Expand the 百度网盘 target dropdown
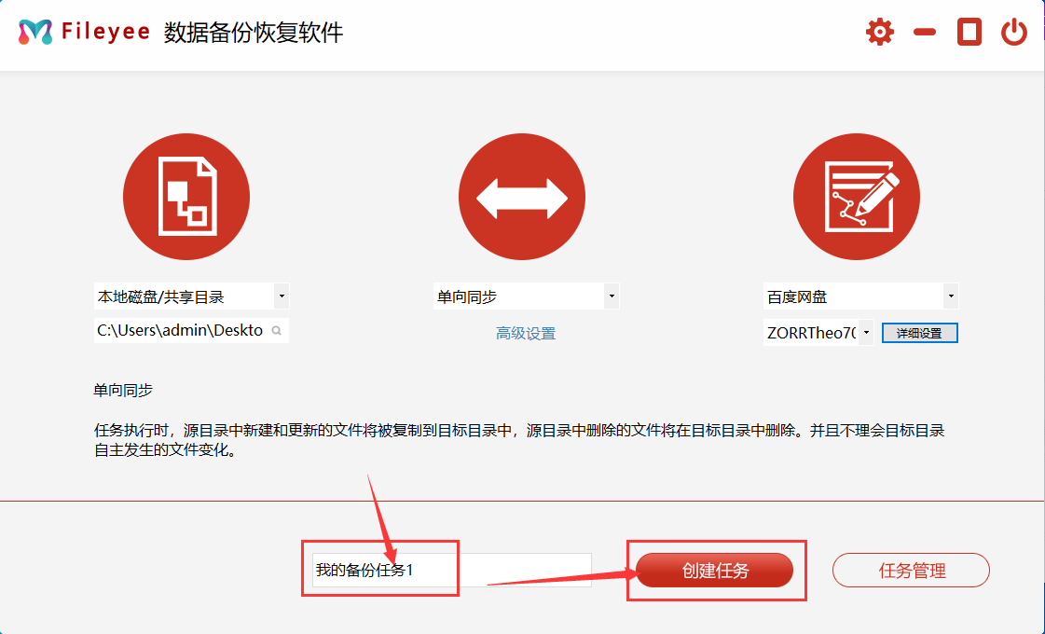The image size is (1045, 634). [x=950, y=297]
